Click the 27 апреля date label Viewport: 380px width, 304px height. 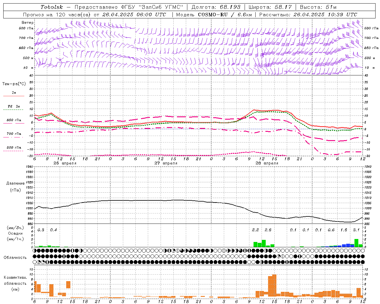pos(166,163)
